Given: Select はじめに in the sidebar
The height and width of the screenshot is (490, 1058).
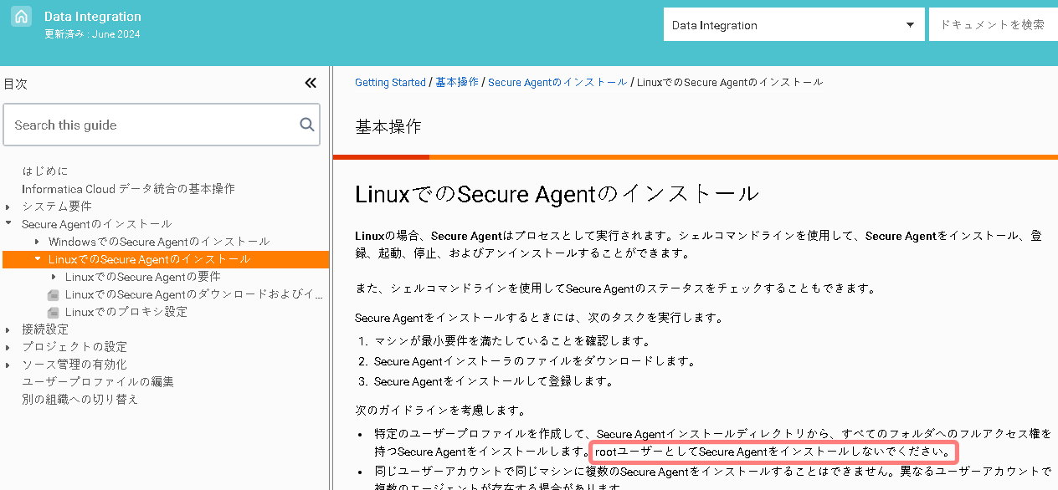Looking at the screenshot, I should tap(44, 171).
